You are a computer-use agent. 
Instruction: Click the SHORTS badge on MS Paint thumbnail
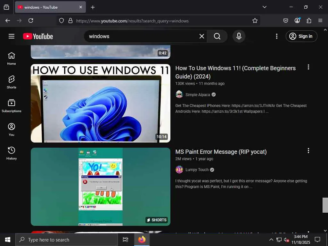point(157,220)
